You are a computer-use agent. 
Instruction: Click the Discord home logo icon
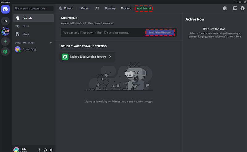[6, 9]
